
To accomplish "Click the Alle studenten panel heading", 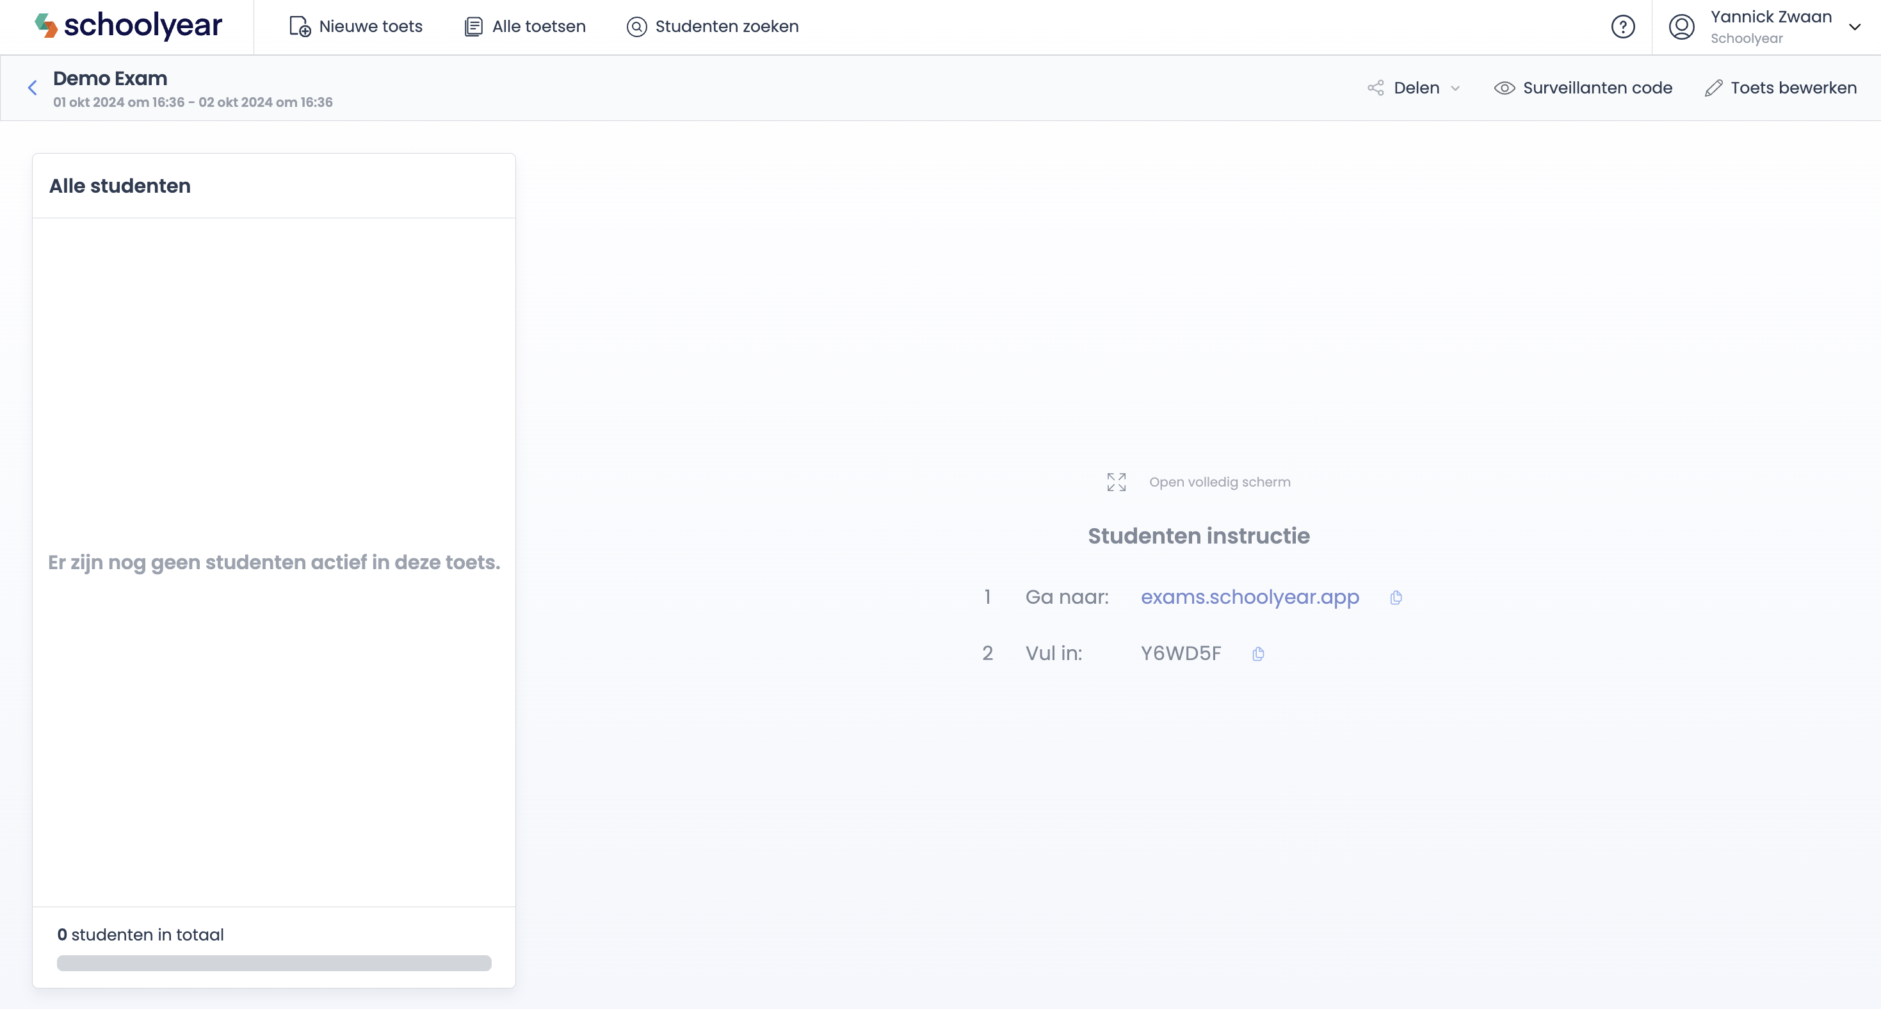I will tap(120, 186).
